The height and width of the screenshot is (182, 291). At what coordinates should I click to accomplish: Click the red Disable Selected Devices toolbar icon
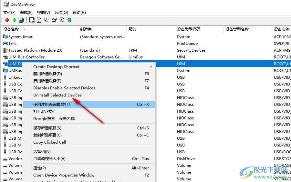7,20
